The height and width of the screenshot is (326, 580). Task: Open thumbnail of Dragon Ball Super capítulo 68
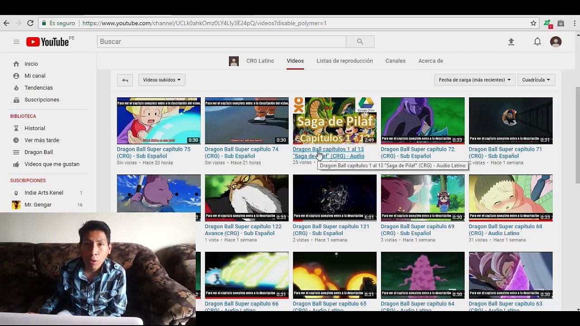point(511,198)
